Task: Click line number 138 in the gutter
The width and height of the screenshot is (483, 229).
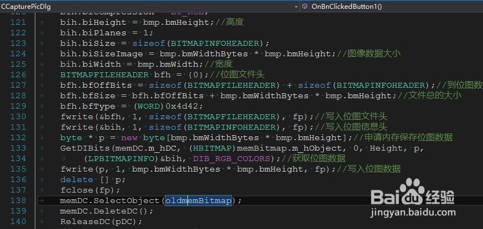Action: 18,200
